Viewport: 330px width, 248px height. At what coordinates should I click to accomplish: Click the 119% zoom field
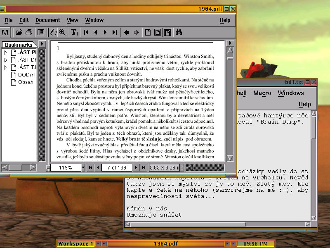click(x=66, y=168)
